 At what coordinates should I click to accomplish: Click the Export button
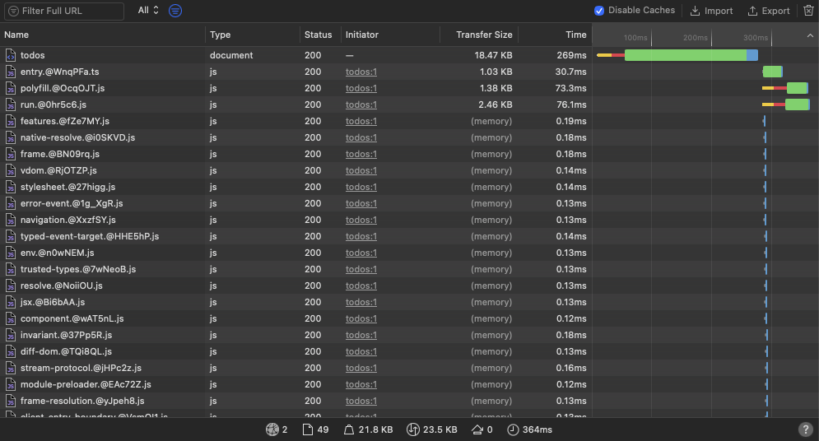(768, 11)
